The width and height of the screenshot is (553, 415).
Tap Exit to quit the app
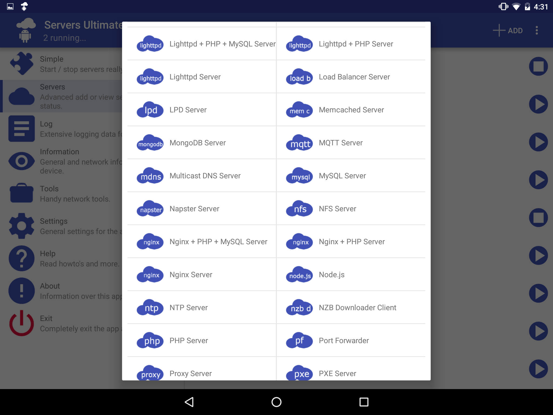coord(61,323)
